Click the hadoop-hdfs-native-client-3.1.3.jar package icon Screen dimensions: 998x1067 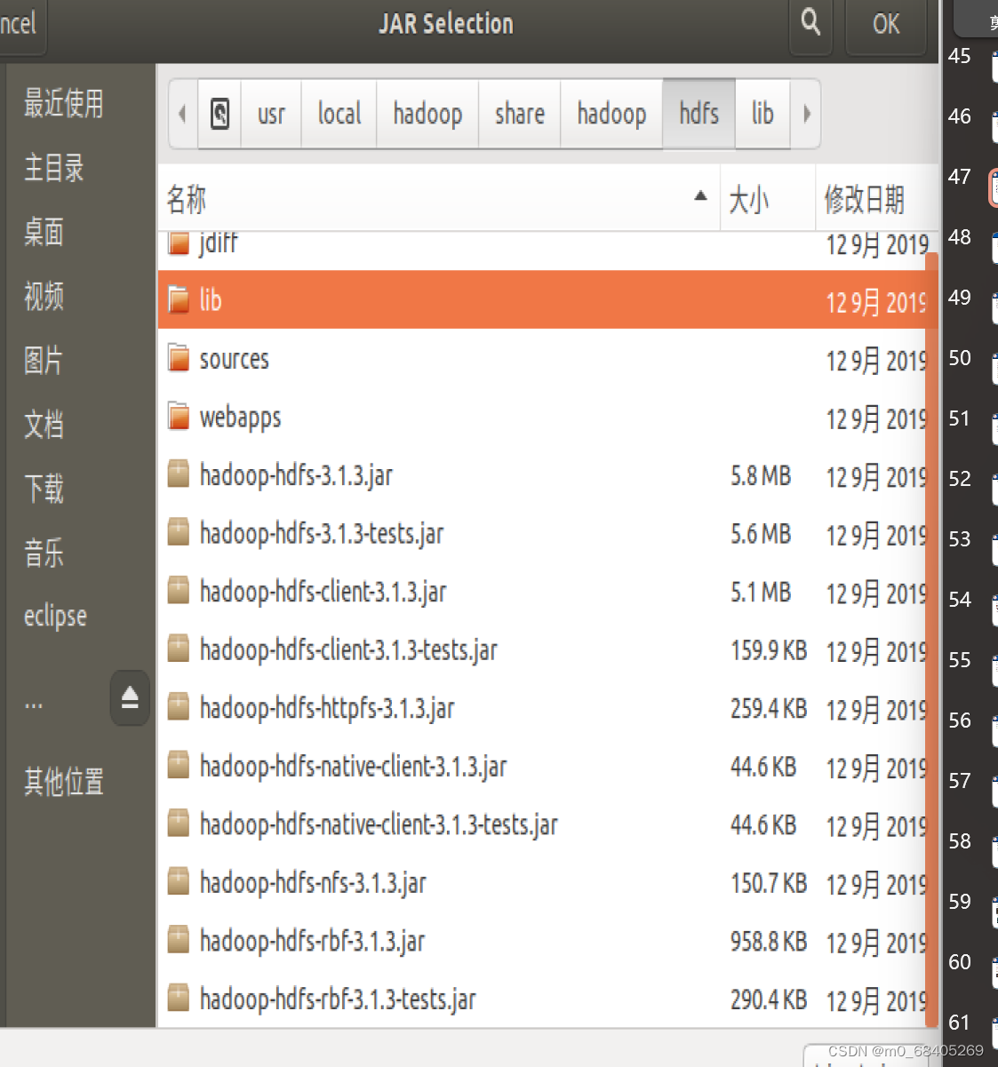179,766
